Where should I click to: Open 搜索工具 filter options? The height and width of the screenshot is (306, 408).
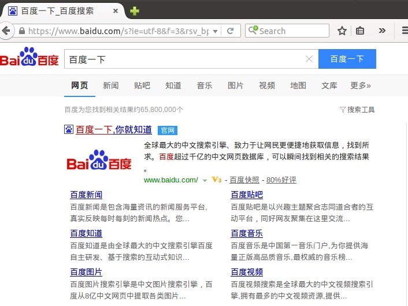357,110
